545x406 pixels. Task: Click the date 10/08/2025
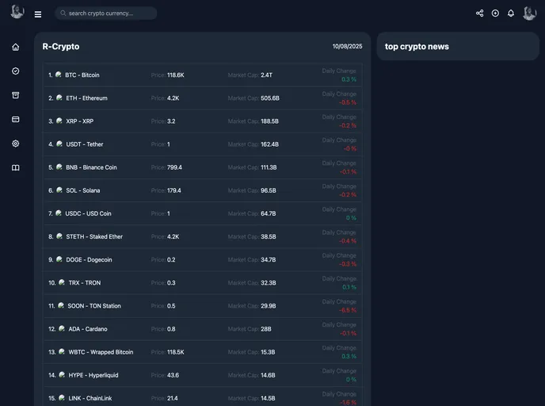click(x=347, y=46)
